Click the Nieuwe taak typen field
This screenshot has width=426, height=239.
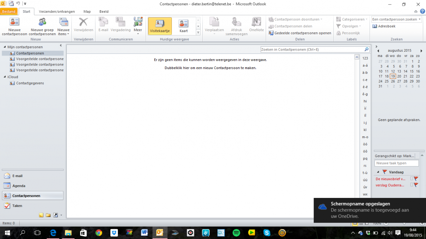click(397, 163)
